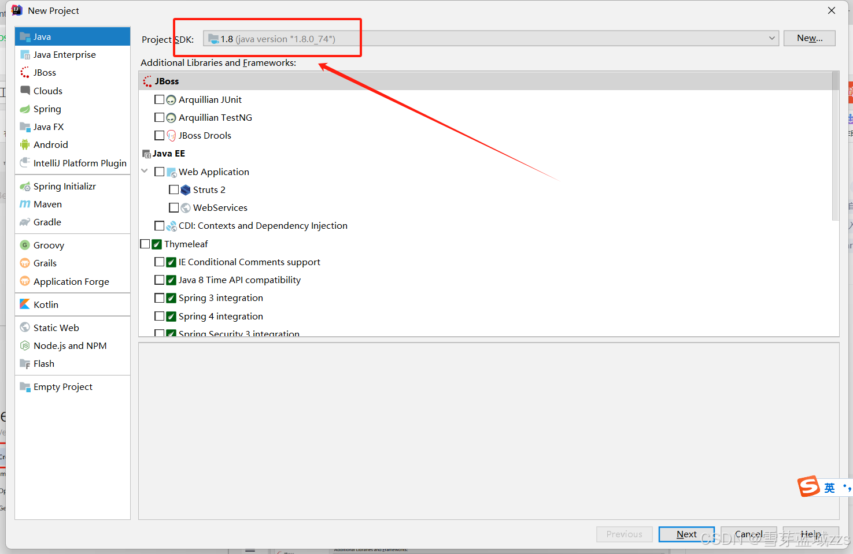The width and height of the screenshot is (853, 554).
Task: Enable Spring 3 integration checkbox
Action: (160, 298)
